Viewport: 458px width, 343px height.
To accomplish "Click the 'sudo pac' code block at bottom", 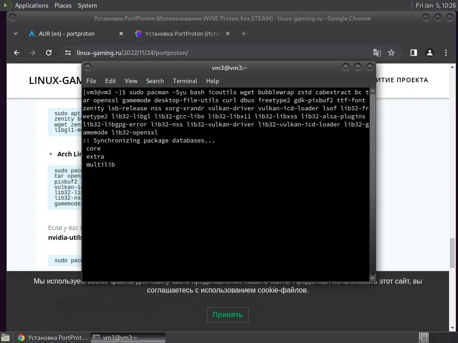I will click(65, 260).
